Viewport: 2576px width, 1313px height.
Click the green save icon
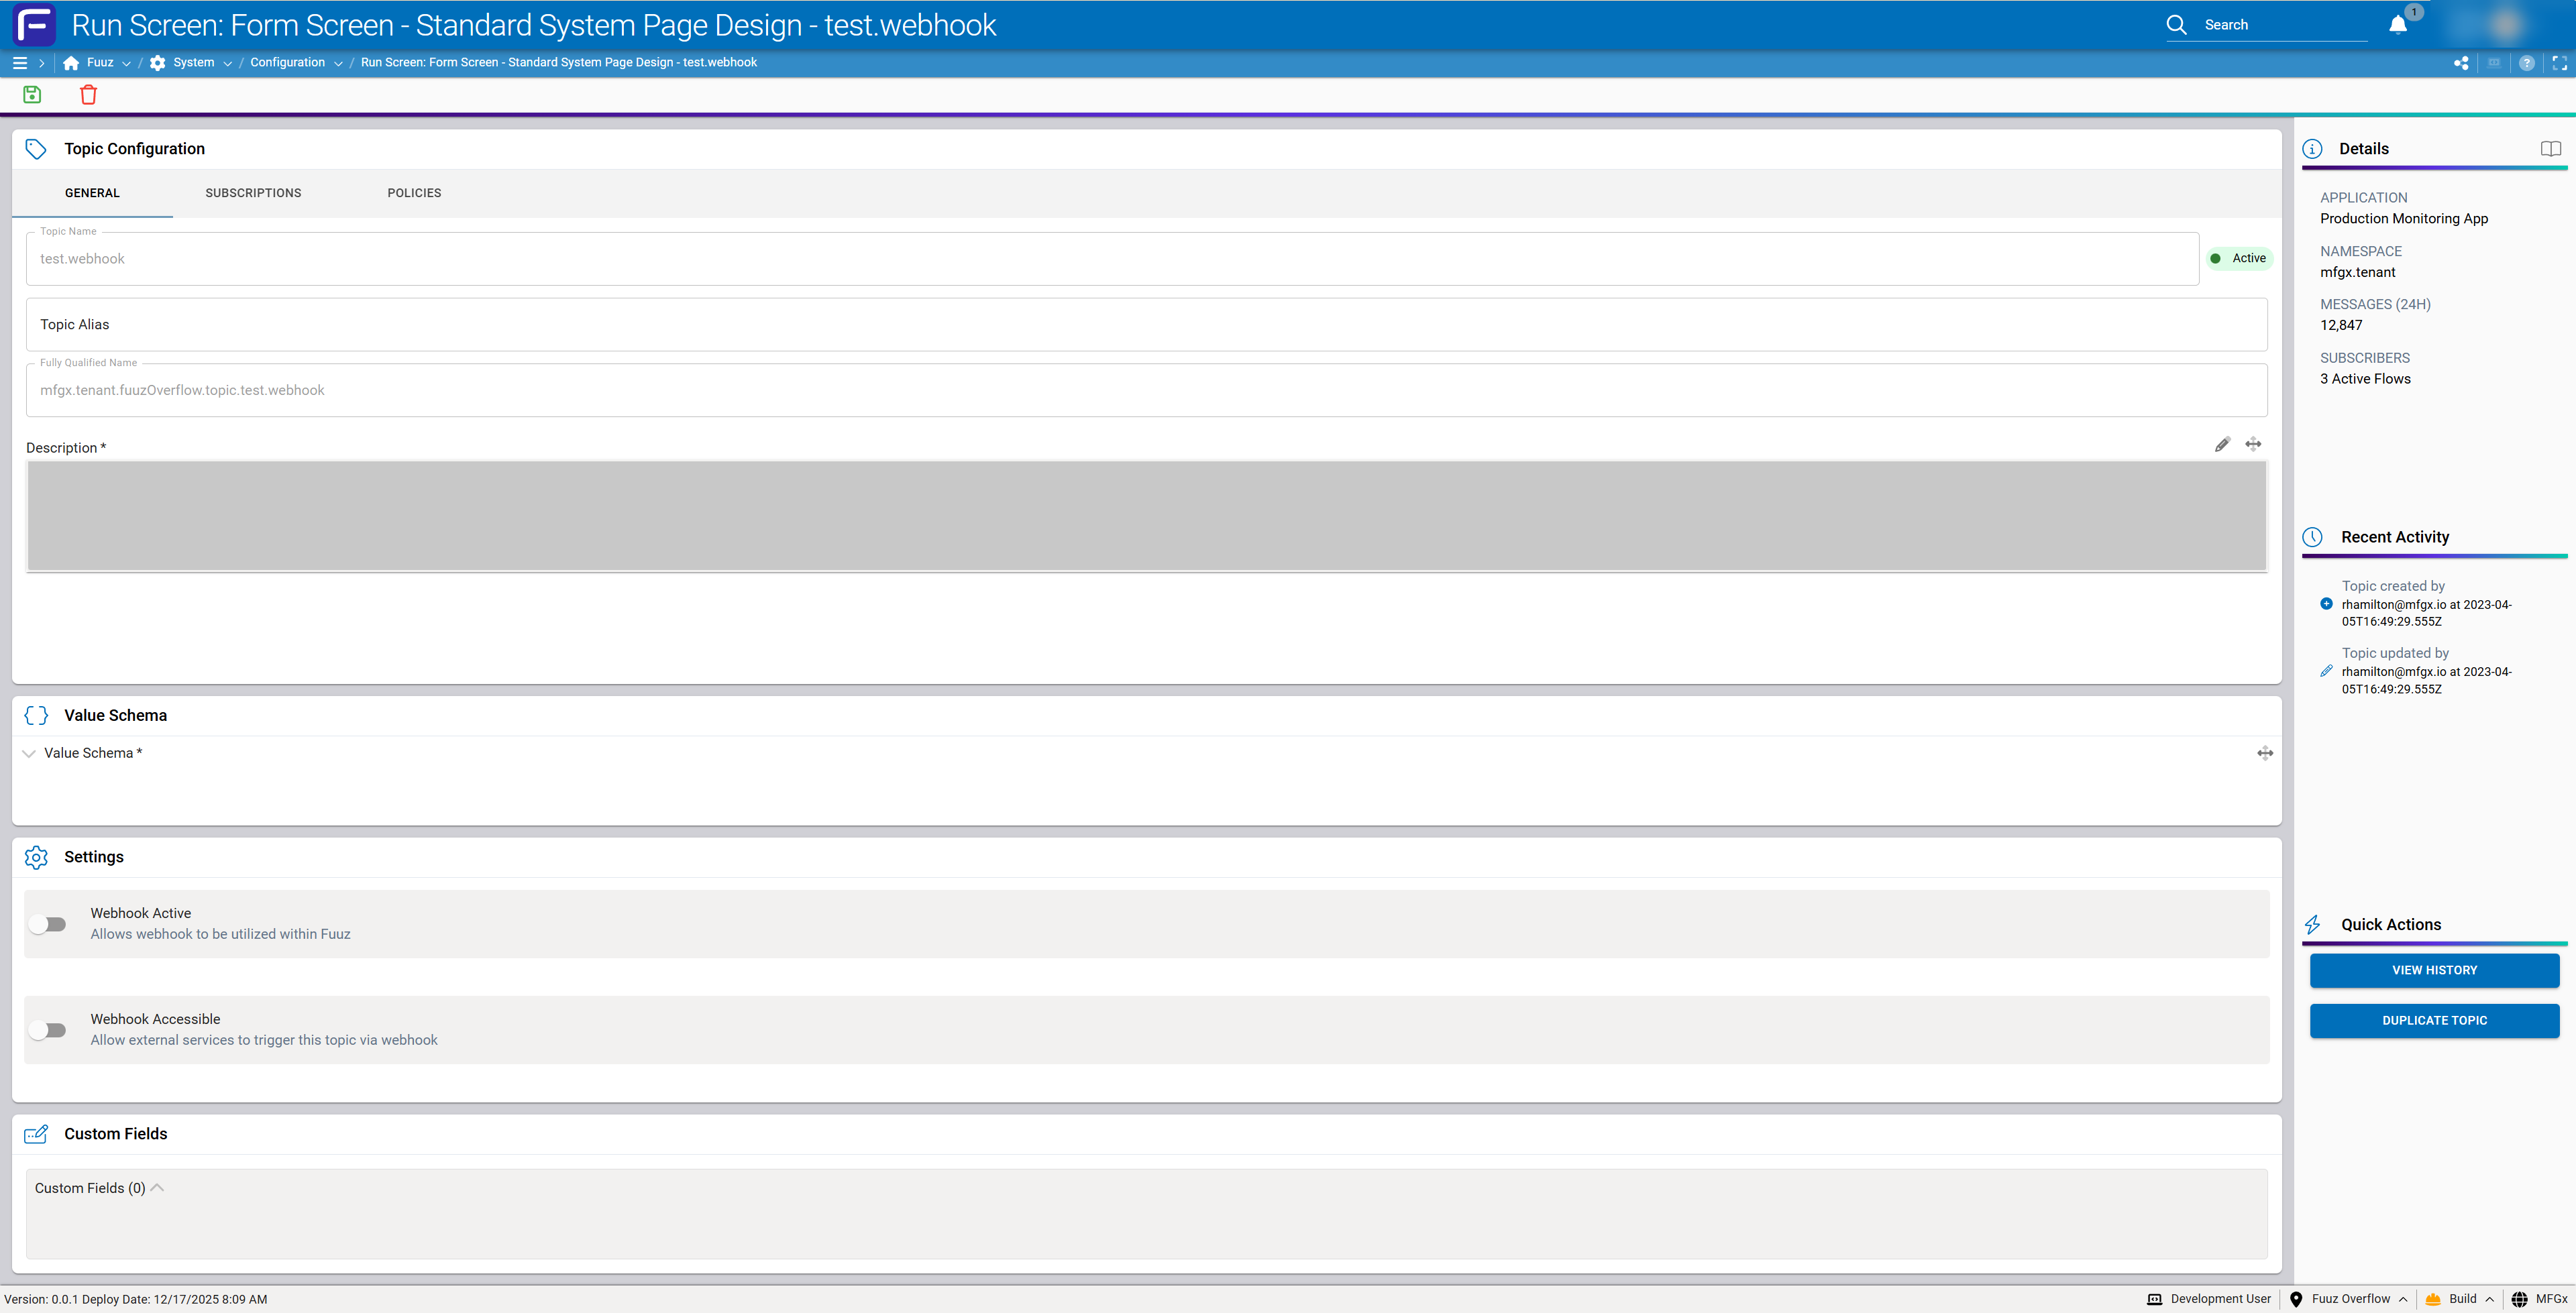tap(32, 95)
